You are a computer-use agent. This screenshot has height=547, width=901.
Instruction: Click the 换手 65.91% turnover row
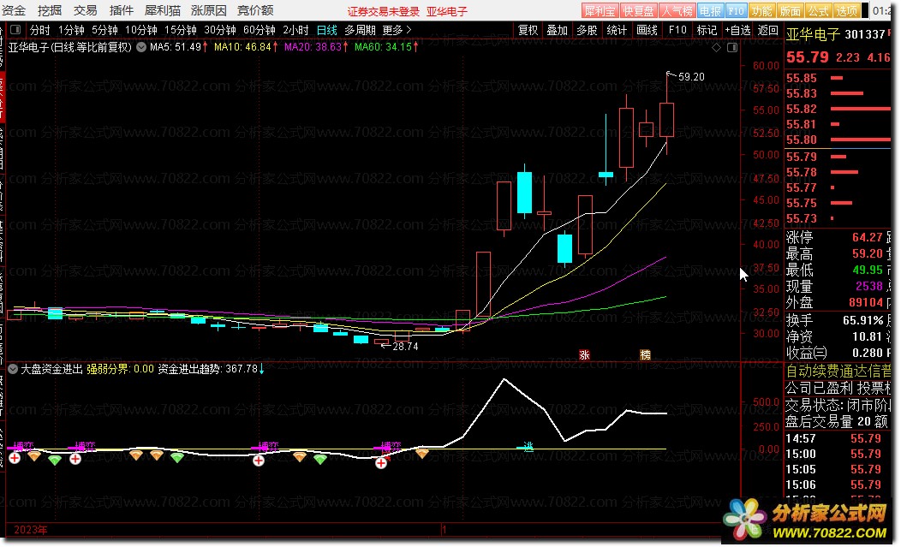click(x=834, y=321)
